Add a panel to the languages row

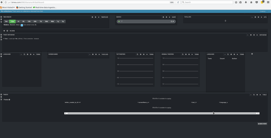[x=252, y=54]
